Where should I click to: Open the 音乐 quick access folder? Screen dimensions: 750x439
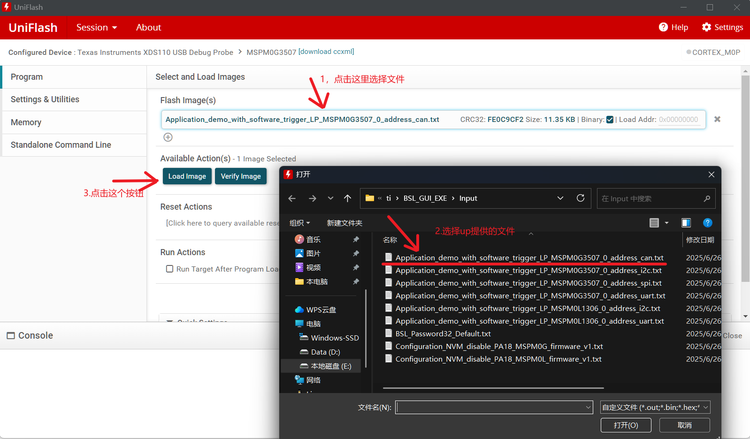308,239
